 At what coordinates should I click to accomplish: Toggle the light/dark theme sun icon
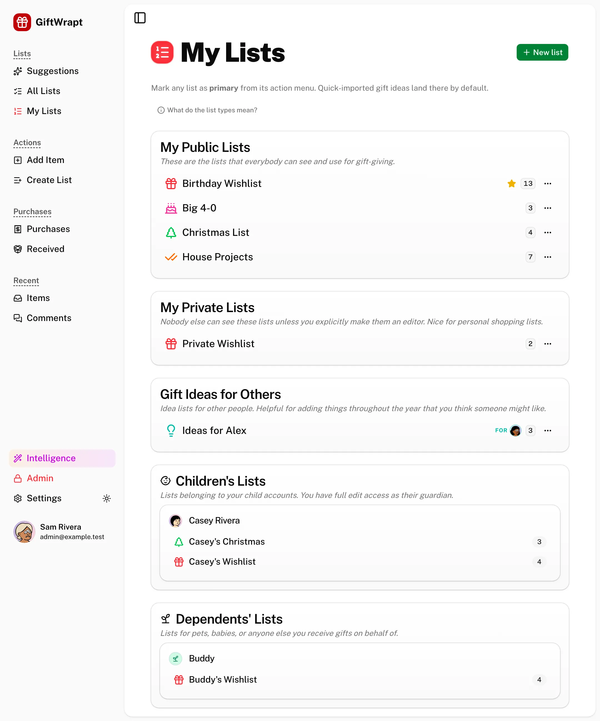coord(107,498)
